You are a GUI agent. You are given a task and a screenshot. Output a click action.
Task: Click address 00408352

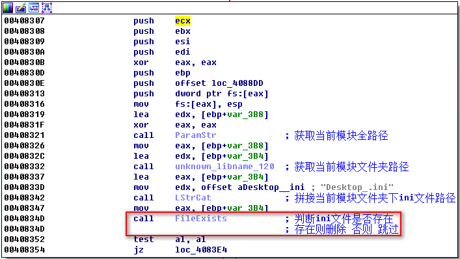24,239
